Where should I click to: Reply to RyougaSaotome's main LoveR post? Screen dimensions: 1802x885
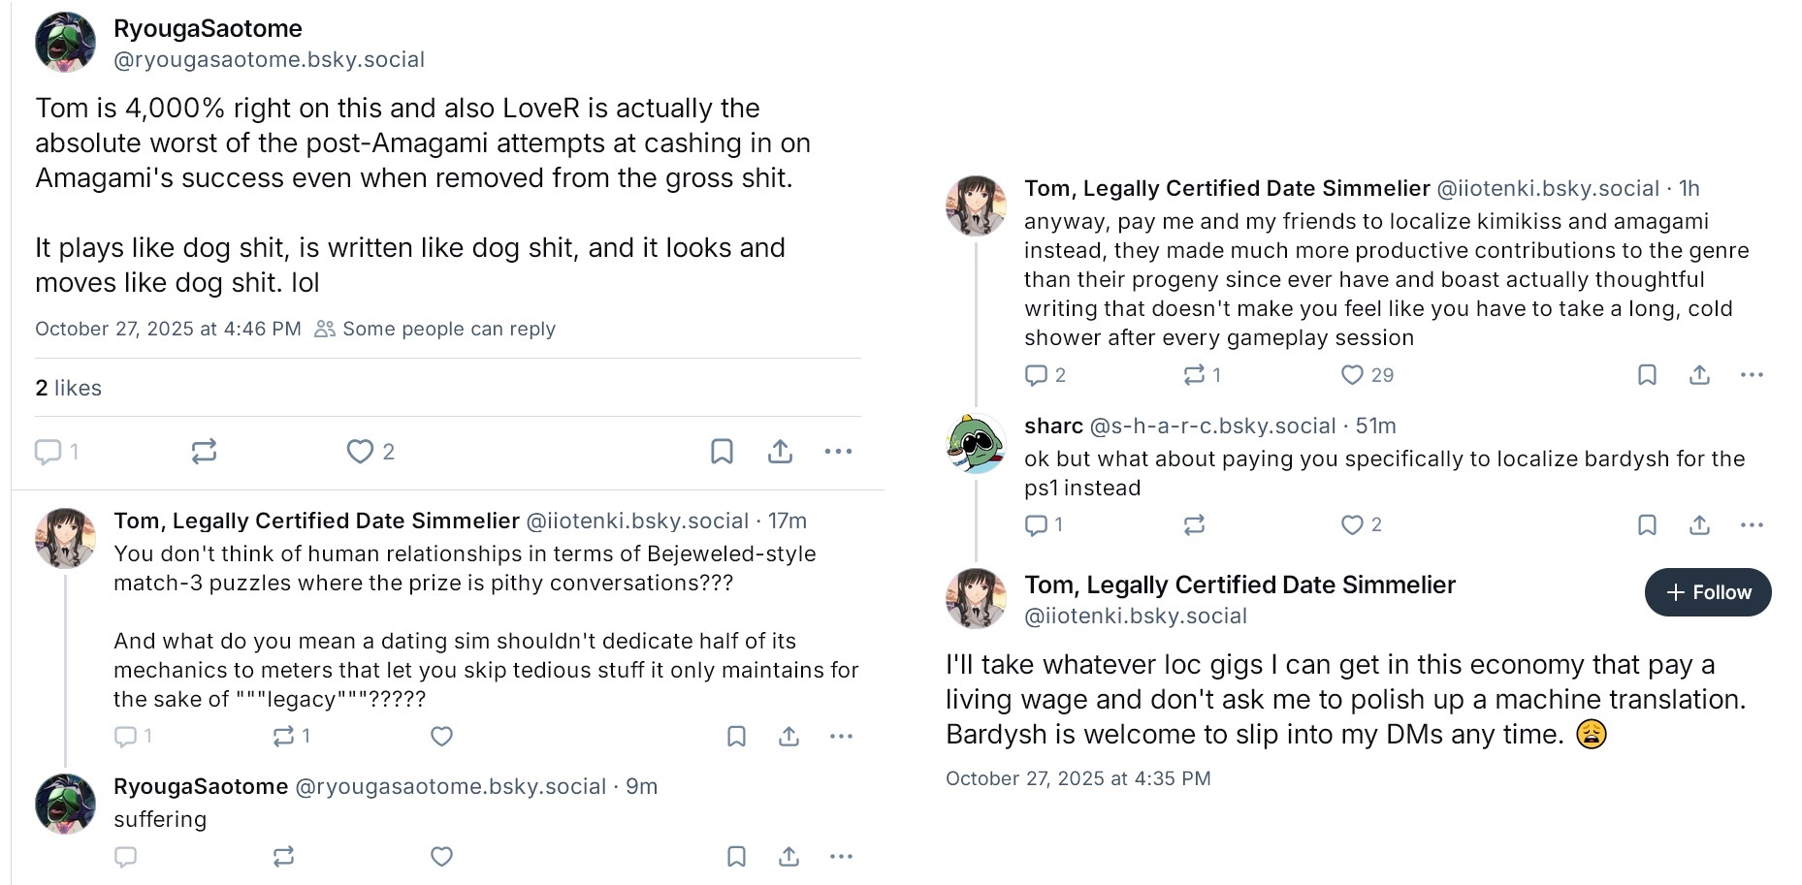pyautogui.click(x=48, y=452)
